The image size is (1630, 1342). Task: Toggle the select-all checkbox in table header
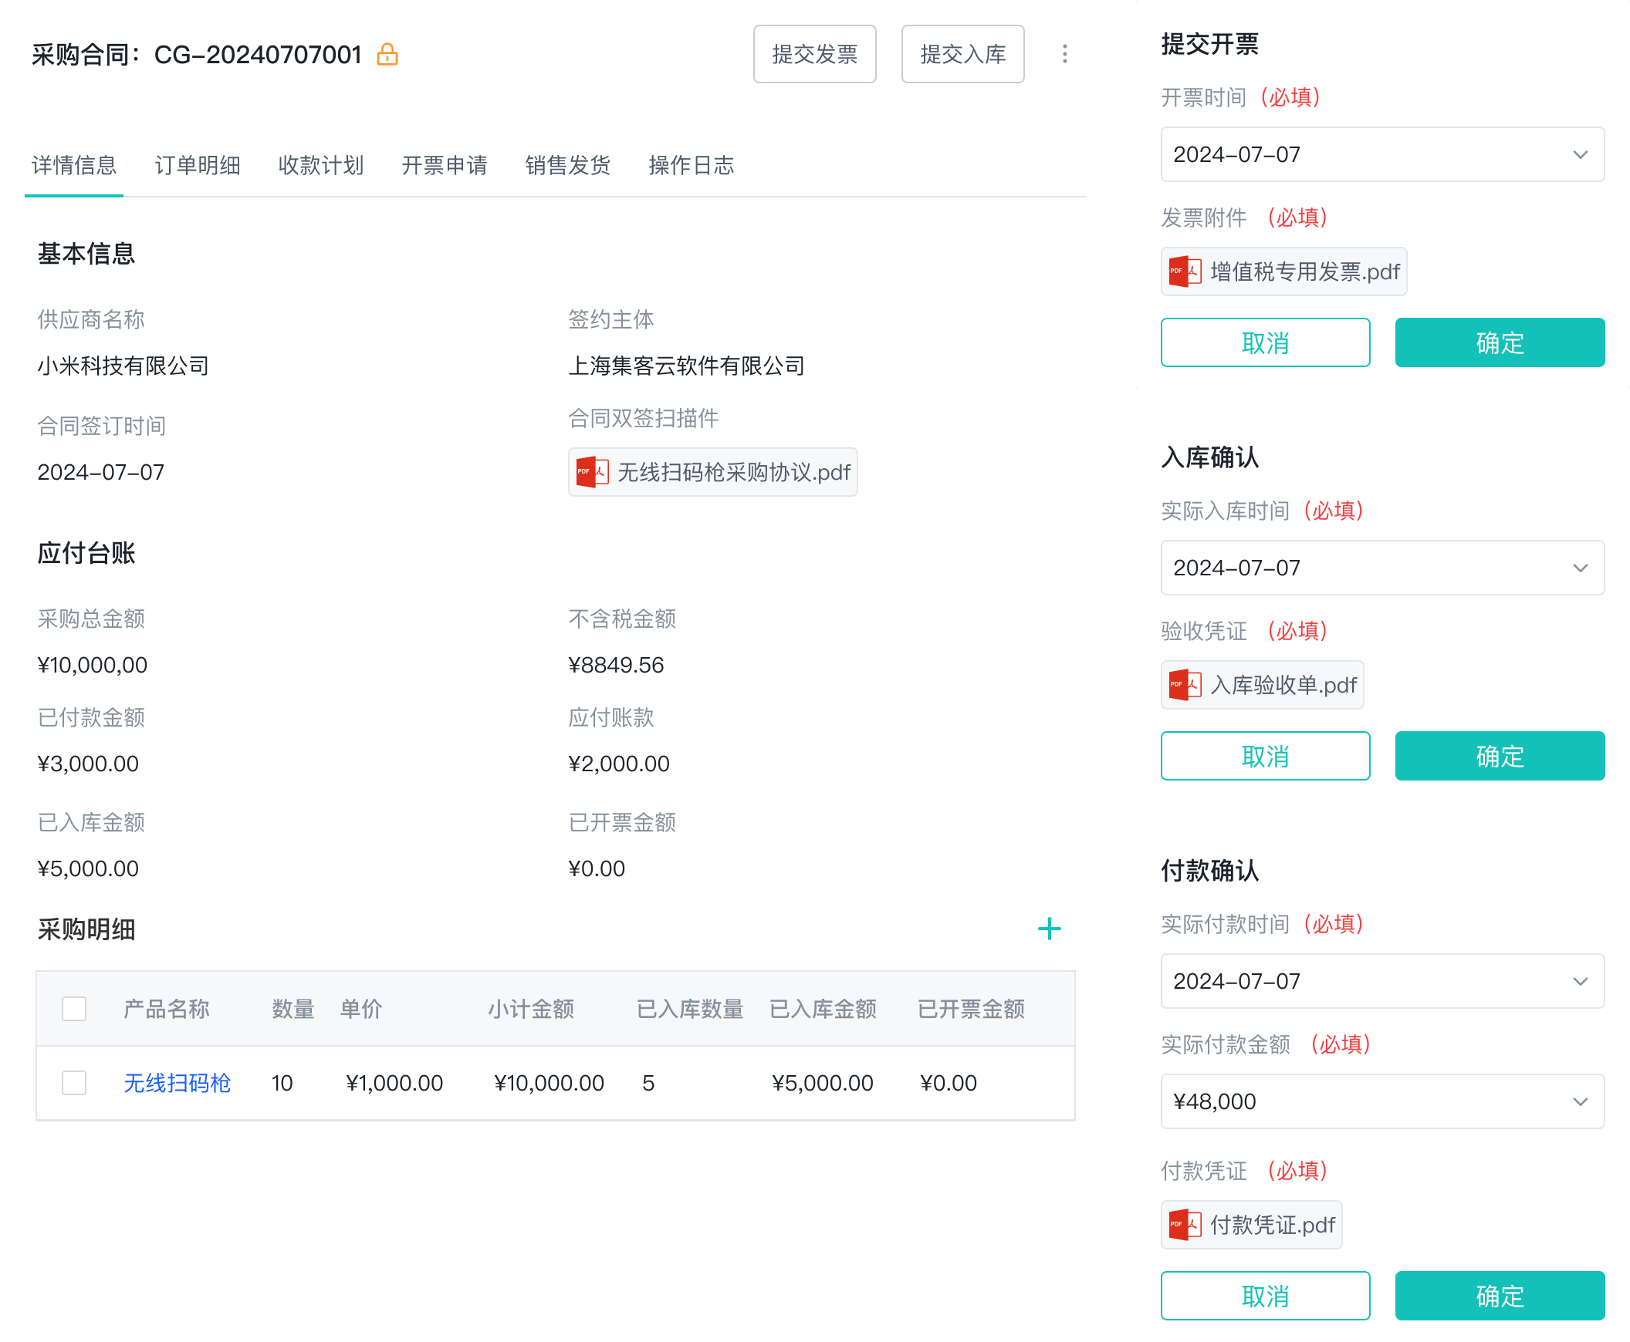[x=74, y=1009]
